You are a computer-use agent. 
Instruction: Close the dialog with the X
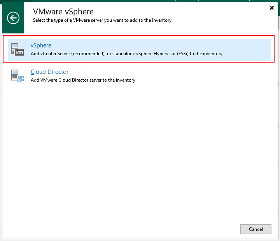(272, 8)
